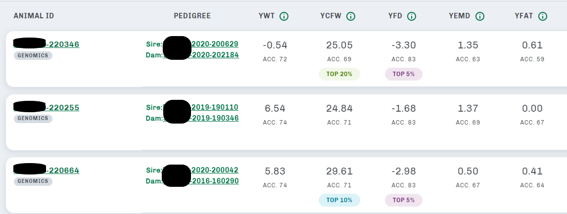Open animal ID ending 220255
This screenshot has width=567, height=214.
62,108
